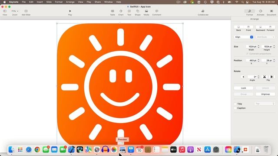Open Google Chrome in the Dock
278x156 pixels.
(37, 149)
